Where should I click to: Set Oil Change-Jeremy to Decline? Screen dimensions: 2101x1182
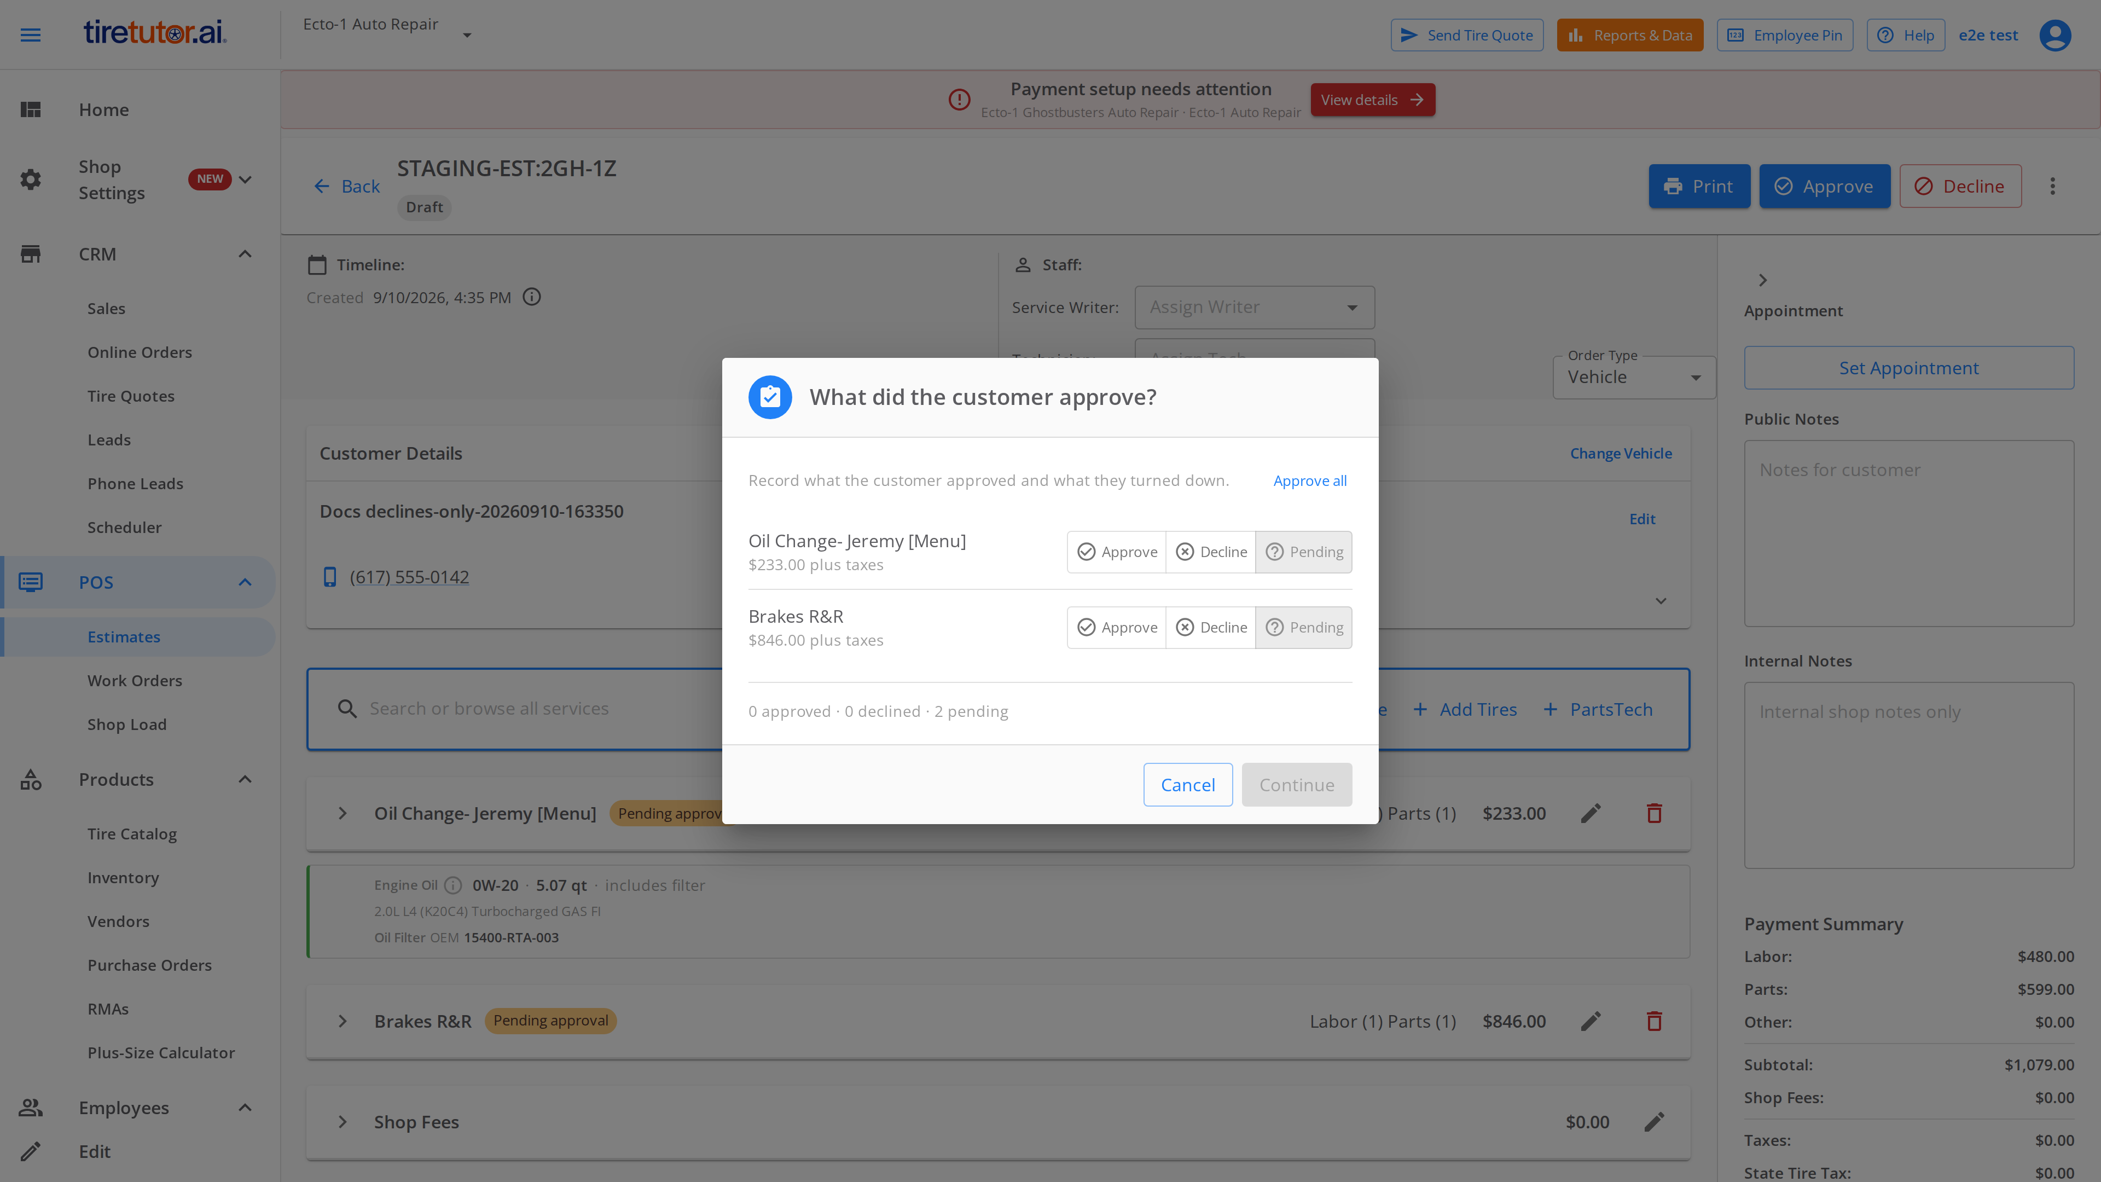(x=1210, y=552)
